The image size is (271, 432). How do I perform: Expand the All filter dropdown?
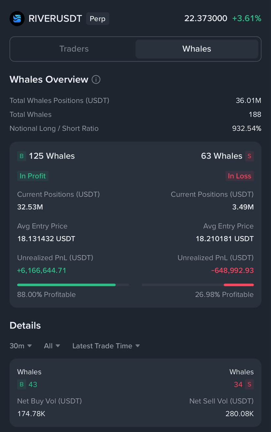click(x=52, y=346)
